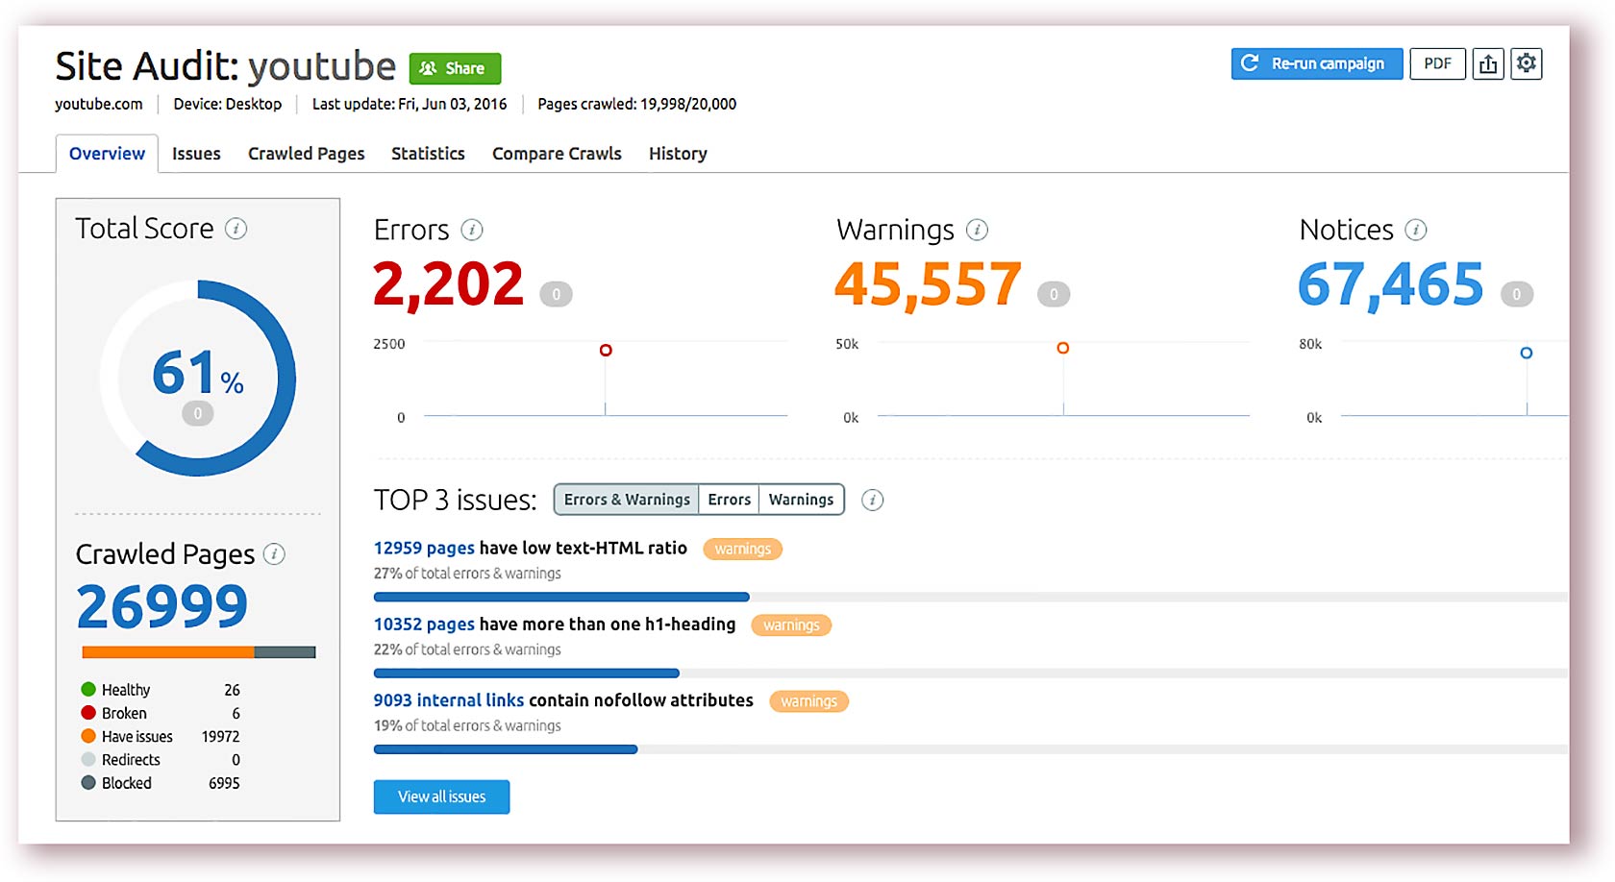The width and height of the screenshot is (1615, 882).
Task: Click info icon beside TOP 3 issues filter
Action: [x=872, y=500]
